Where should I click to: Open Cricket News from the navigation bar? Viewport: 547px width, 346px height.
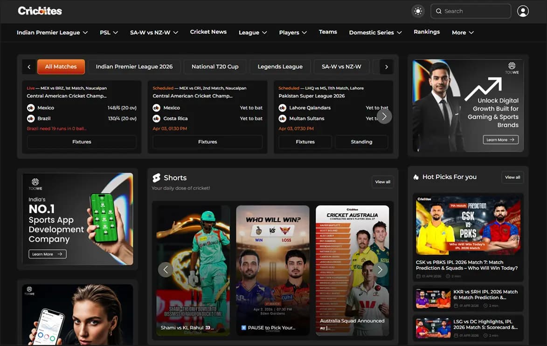tap(208, 32)
